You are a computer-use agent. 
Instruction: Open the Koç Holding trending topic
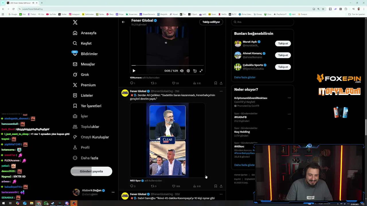point(242,132)
